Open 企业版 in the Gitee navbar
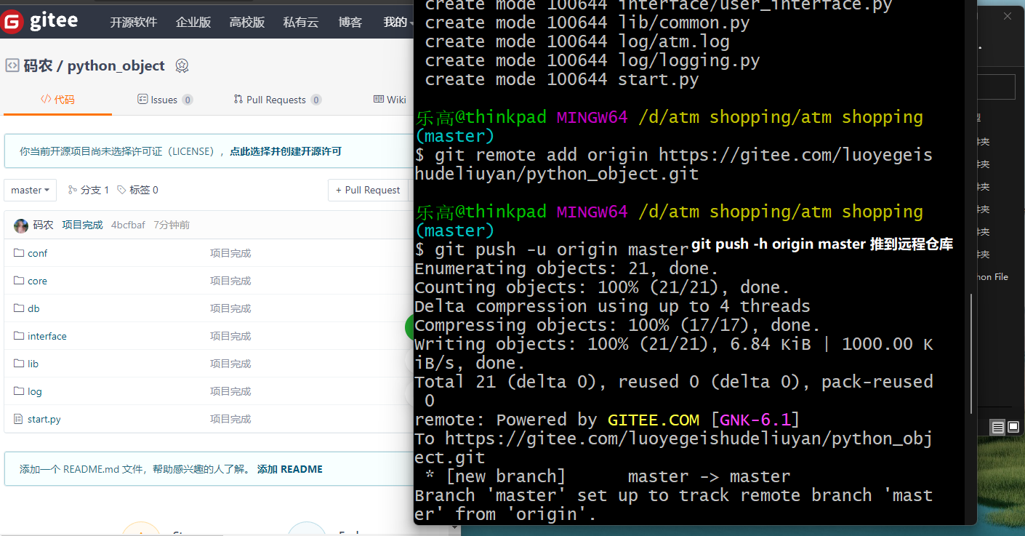Screen dimensions: 1025x536 click(193, 22)
